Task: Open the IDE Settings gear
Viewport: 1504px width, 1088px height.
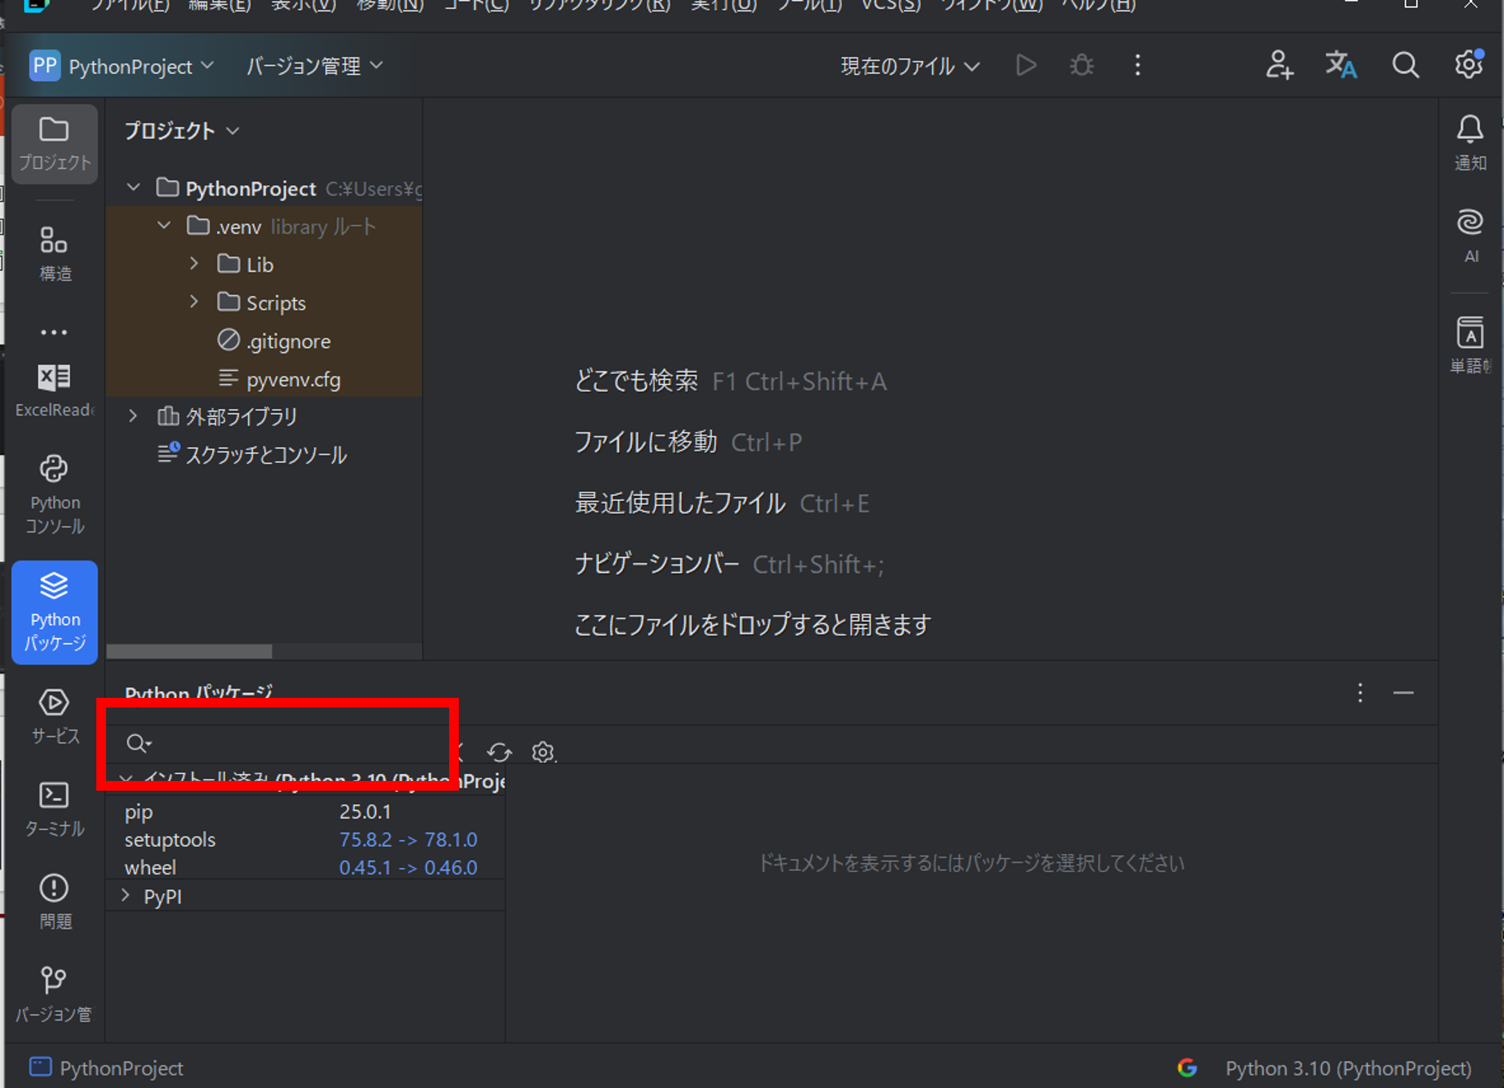Action: pos(1468,65)
